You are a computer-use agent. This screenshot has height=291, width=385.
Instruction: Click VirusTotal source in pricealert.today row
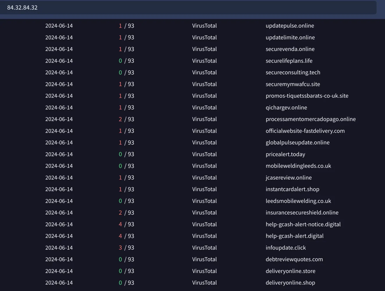tap(204, 154)
